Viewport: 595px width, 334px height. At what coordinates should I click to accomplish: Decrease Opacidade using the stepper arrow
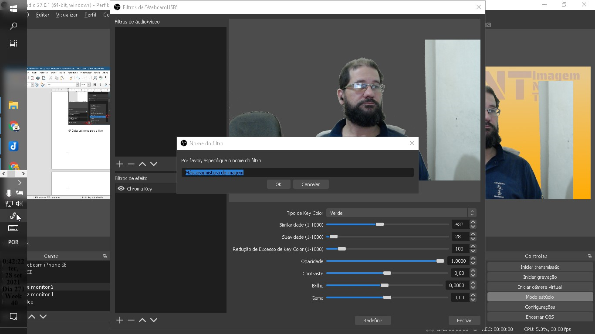click(x=473, y=263)
